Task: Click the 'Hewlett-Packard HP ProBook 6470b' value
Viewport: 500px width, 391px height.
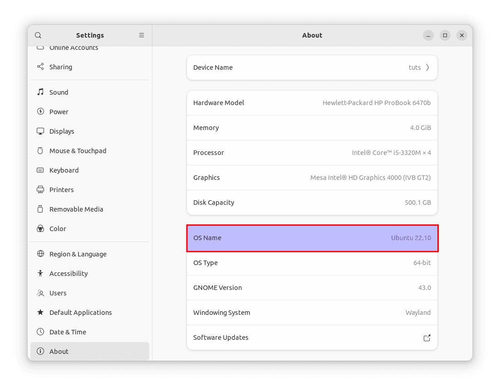Action: [377, 103]
